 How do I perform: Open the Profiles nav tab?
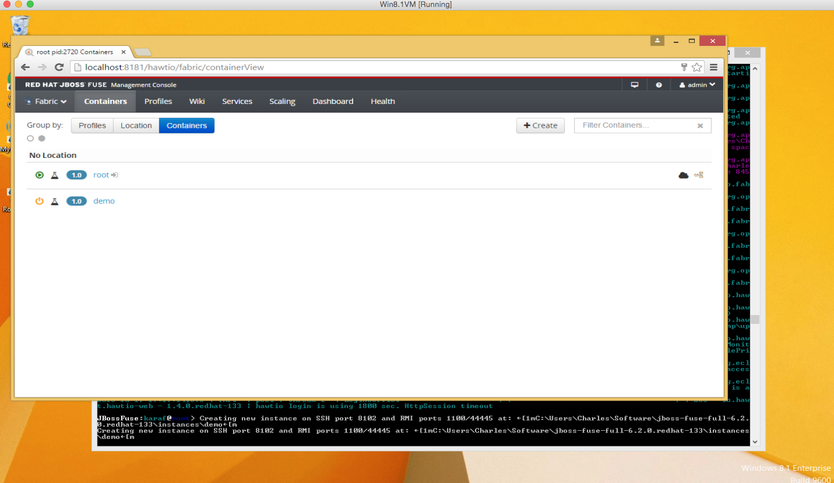158,101
